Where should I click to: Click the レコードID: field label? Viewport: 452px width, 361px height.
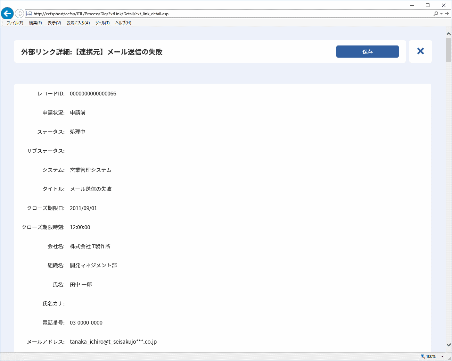(51, 94)
